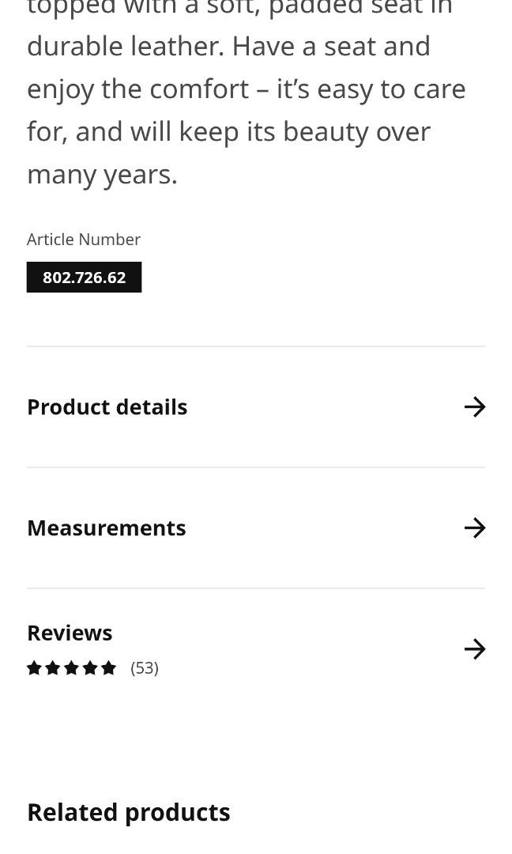Click the fourth rating star

pos(90,668)
